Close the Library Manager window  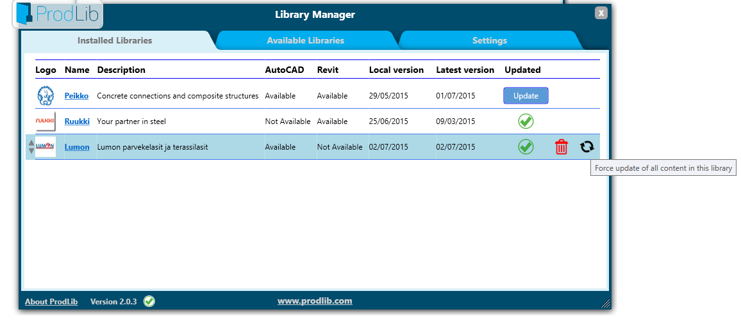coord(601,13)
